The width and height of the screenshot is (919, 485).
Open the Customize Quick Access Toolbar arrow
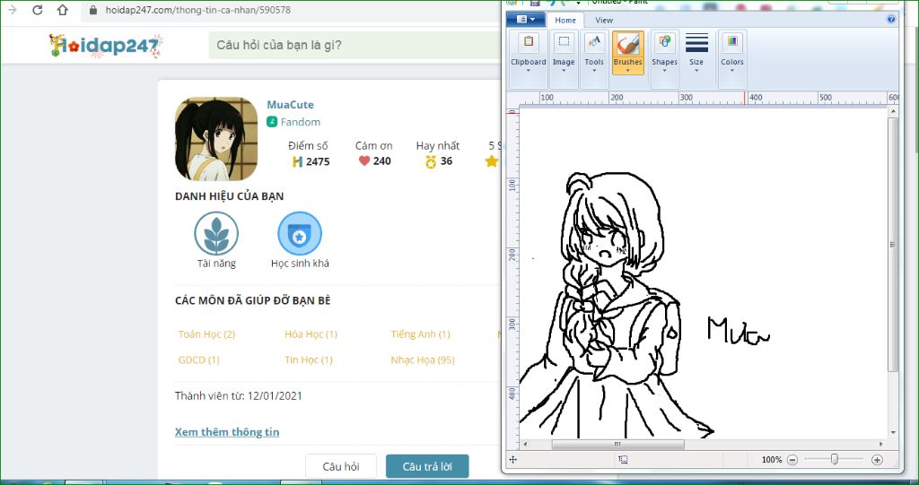pyautogui.click(x=579, y=3)
